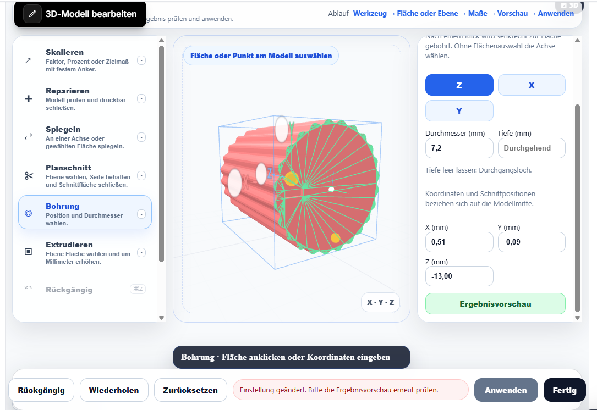Click Fläche oder Punkt am Modell auswählen
This screenshot has height=410, width=597.
point(261,56)
